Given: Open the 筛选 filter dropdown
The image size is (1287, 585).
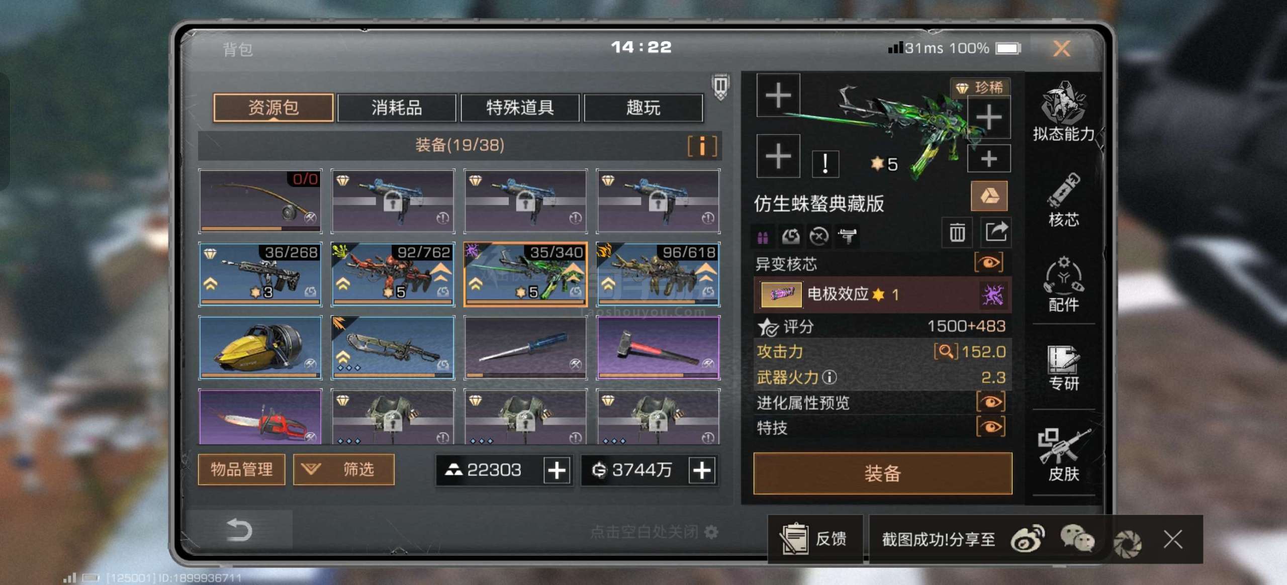Looking at the screenshot, I should coord(344,469).
